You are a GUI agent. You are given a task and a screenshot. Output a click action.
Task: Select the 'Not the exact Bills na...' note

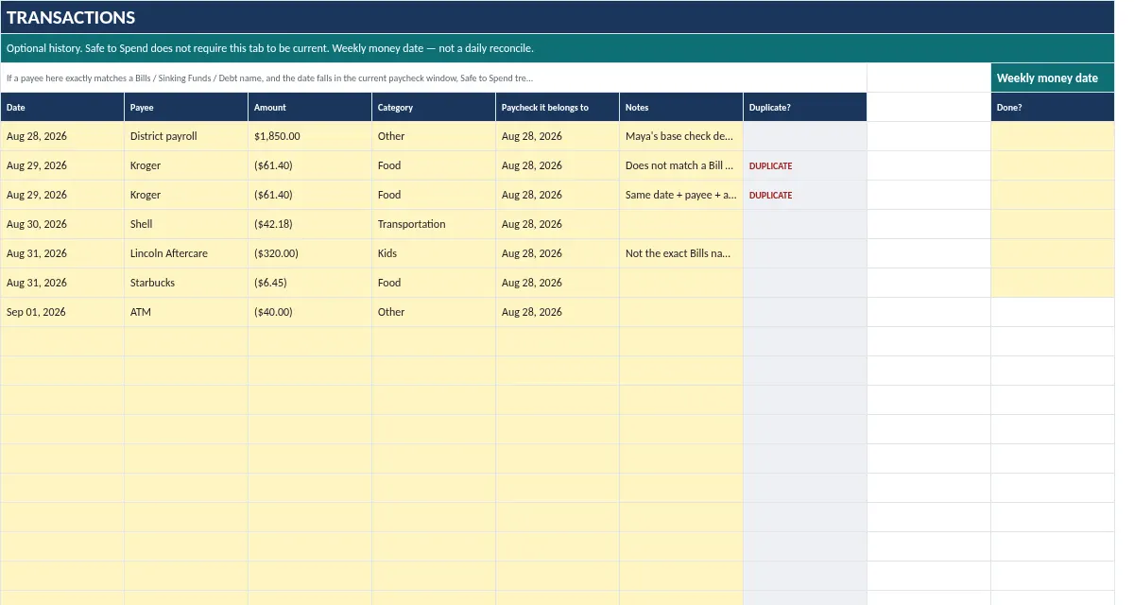(x=681, y=254)
